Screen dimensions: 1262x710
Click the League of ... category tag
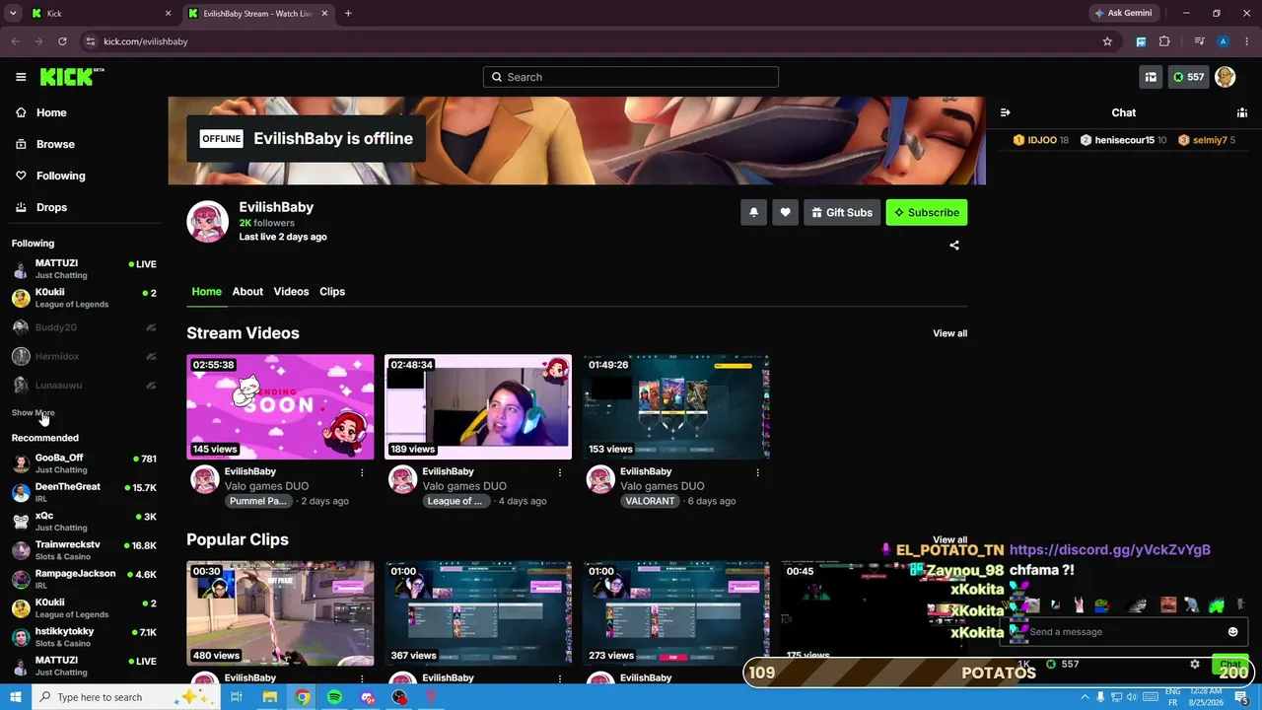pos(455,501)
